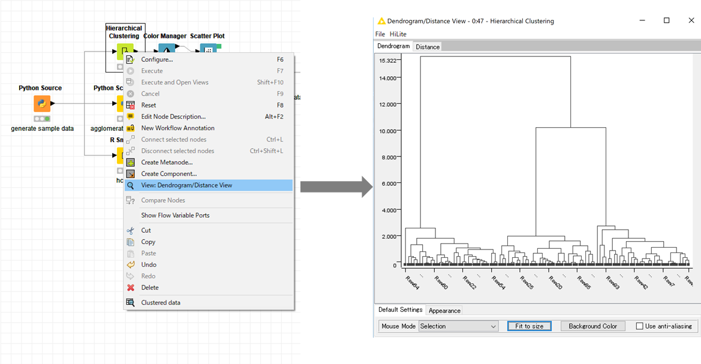Screen dimensions: 701x364
Task: Click the Scatter Plot node icon
Action: click(x=208, y=49)
